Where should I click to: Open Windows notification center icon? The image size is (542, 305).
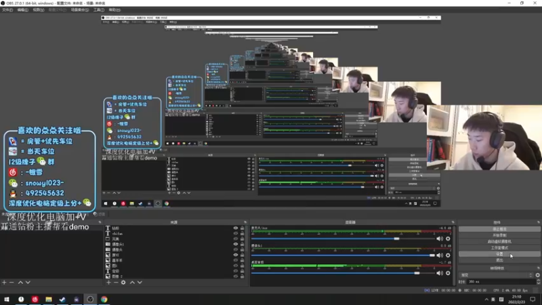point(533,299)
